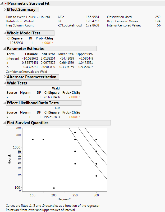
Task: Select the data point at 150 DegreesC
Action: tap(33, 139)
